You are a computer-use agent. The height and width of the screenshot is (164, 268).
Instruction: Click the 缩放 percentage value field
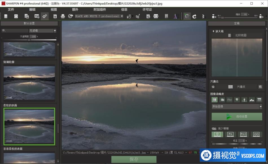pyautogui.click(x=244, y=14)
